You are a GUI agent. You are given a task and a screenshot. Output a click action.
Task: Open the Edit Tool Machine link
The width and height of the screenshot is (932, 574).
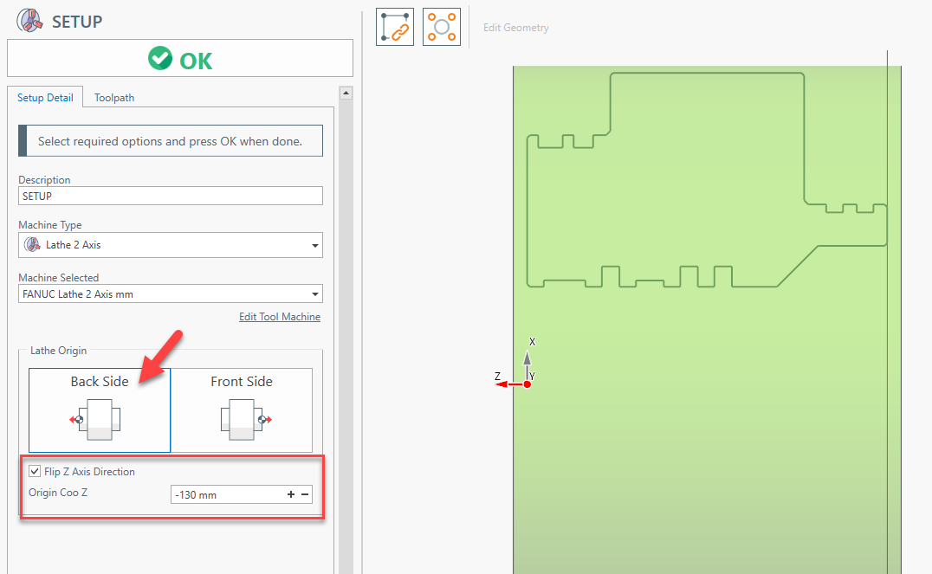click(279, 317)
